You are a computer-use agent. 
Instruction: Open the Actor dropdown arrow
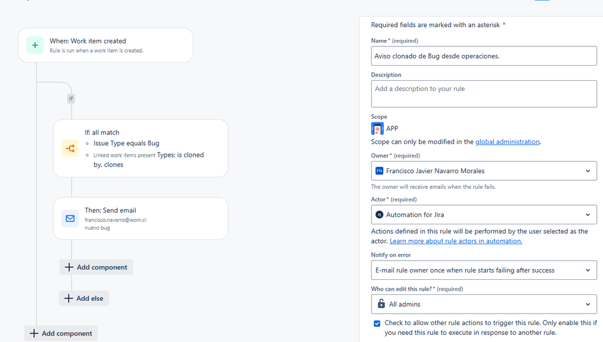(588, 215)
